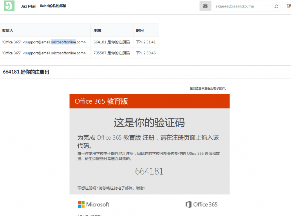Refresh the temporary mailbox address
Viewport: 291px width, 216px height.
tap(276, 6)
